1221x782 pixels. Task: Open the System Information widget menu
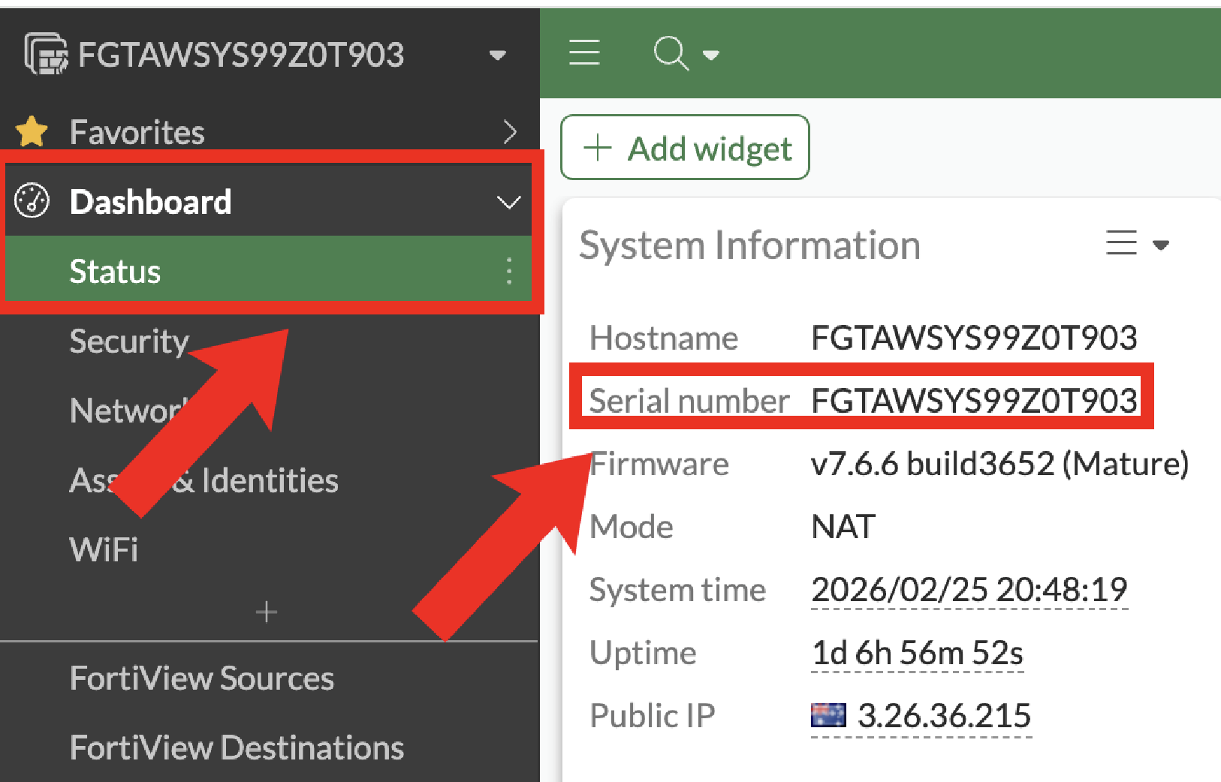(x=1136, y=244)
